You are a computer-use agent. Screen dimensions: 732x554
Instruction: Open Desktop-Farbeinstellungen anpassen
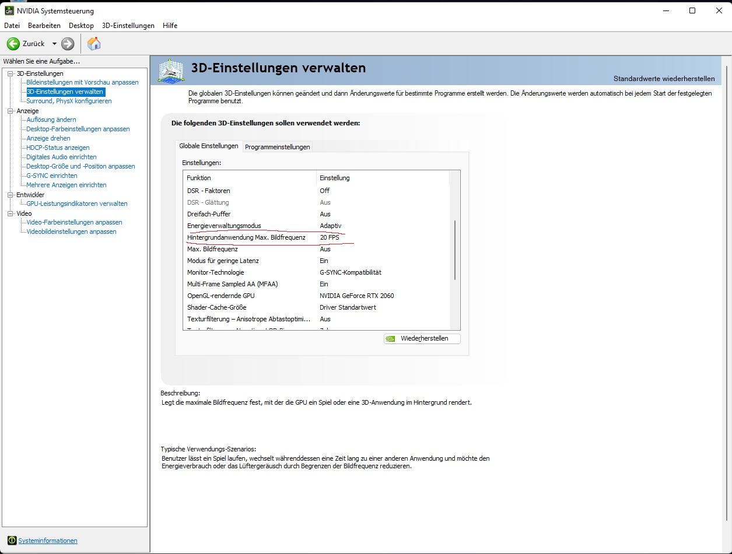click(x=78, y=129)
